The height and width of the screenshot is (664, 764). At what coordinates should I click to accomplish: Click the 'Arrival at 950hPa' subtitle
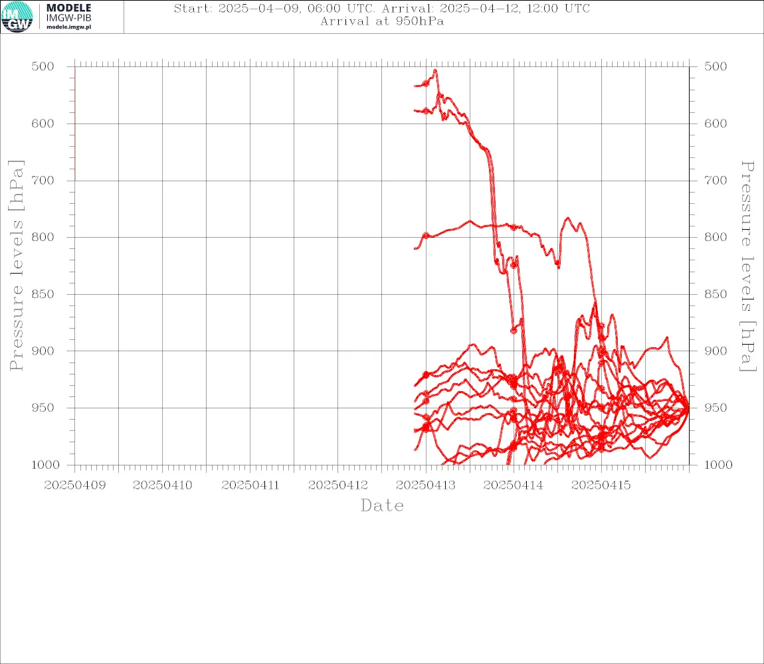point(382,21)
